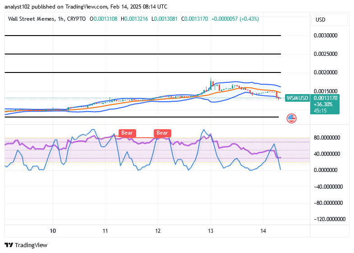Click the 0.0025000 price axis label
This screenshot has height=253, width=354.
[x=326, y=54]
